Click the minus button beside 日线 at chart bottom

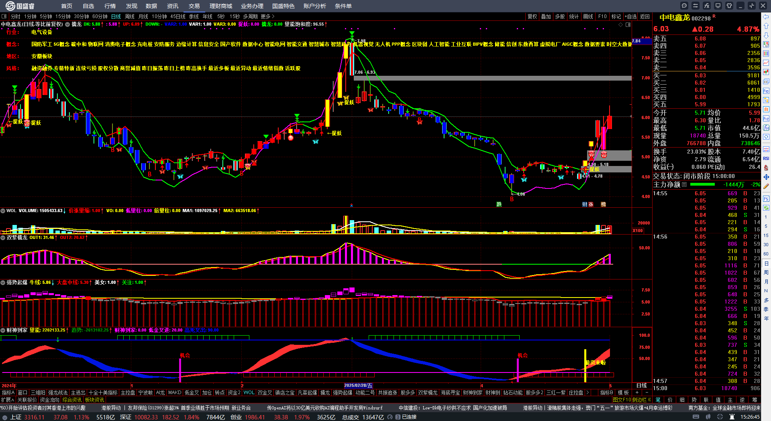click(x=647, y=392)
